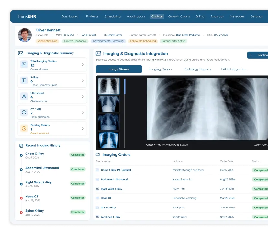Screen dimensions: 268x234
Task: Go to the Patients menu
Action: (x=92, y=16)
